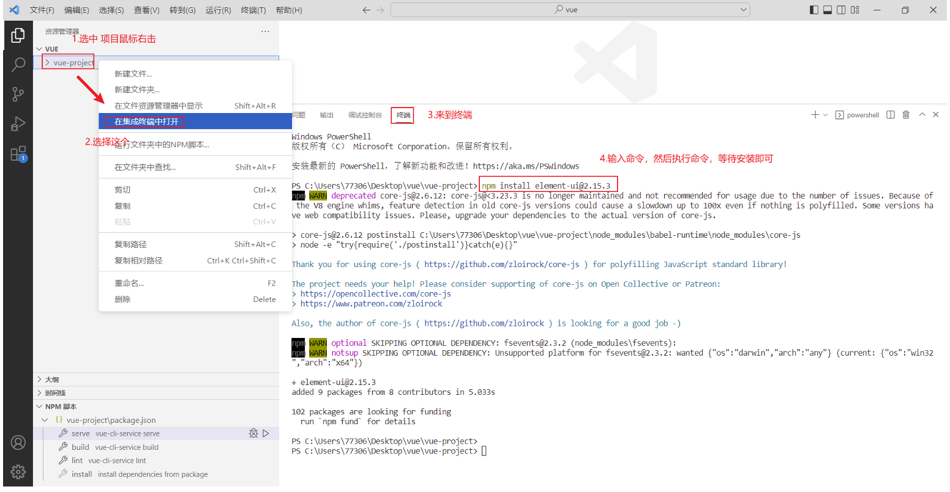Split the terminal with split icon

(x=891, y=115)
